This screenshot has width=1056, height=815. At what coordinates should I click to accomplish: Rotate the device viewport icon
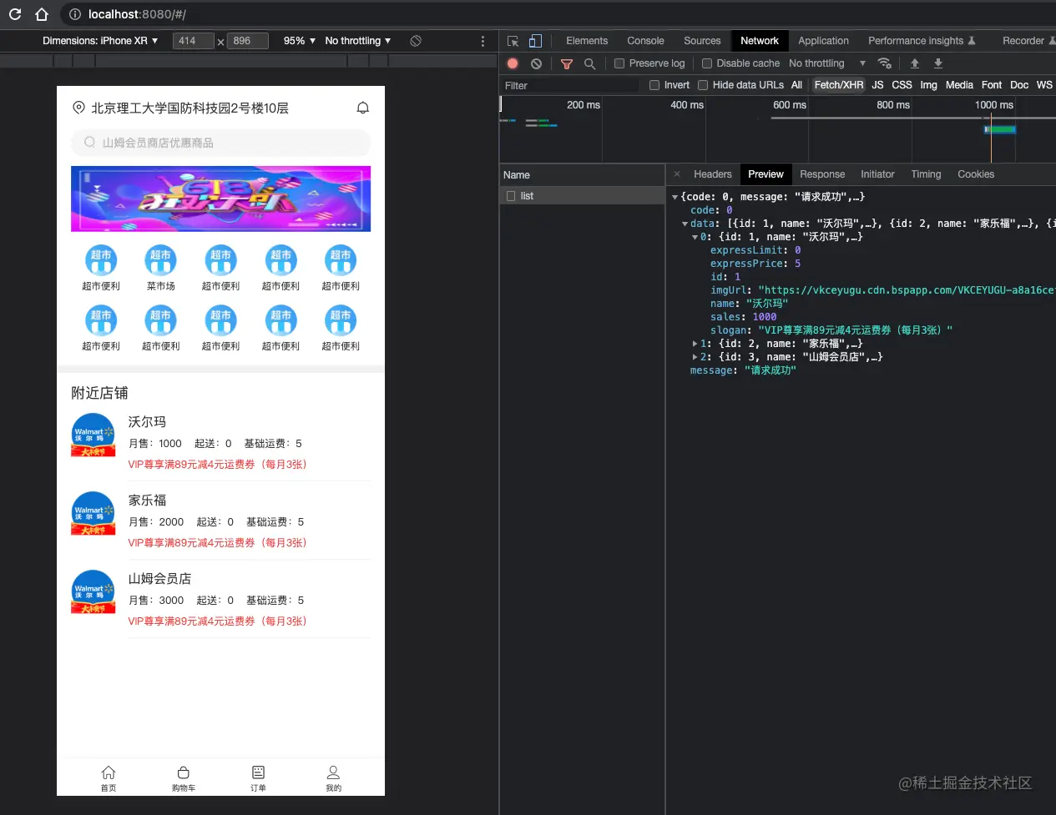pyautogui.click(x=416, y=41)
